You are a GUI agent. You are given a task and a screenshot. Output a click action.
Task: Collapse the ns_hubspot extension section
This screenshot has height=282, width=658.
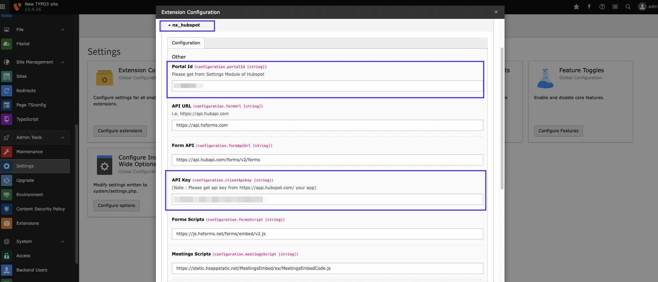184,25
